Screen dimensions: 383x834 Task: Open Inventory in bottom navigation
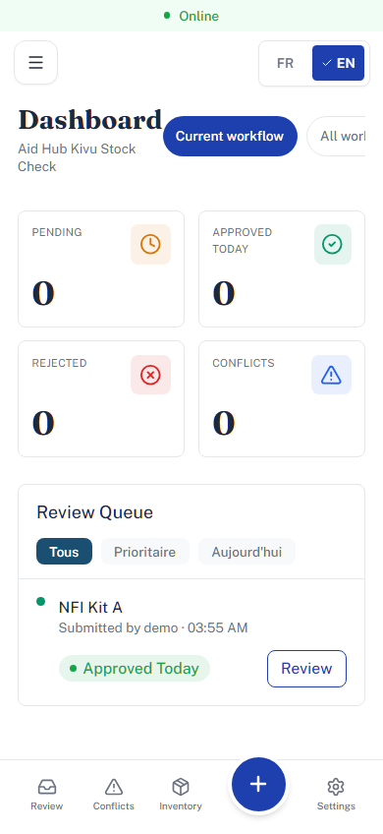[x=181, y=796]
